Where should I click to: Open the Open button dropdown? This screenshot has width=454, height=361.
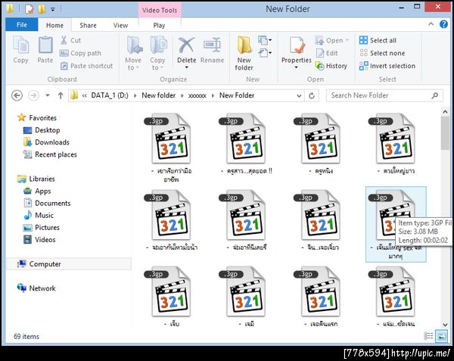347,40
